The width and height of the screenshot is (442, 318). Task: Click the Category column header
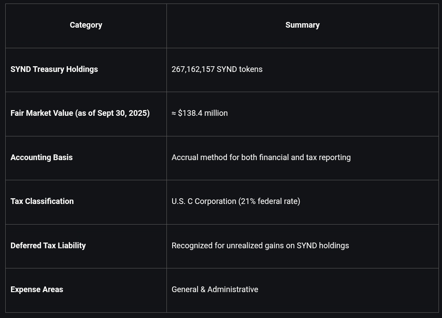pyautogui.click(x=86, y=25)
